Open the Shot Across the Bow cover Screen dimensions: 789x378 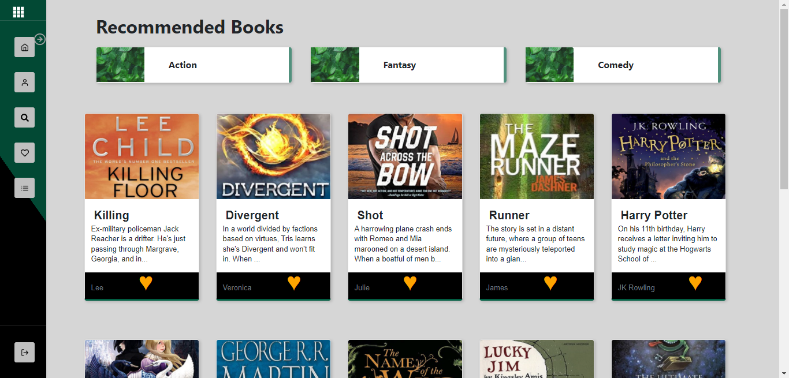[x=405, y=156]
